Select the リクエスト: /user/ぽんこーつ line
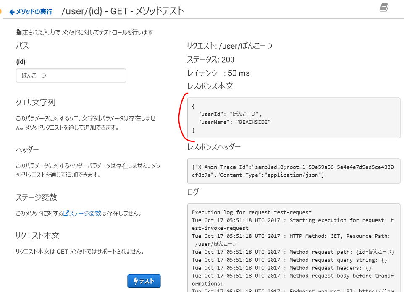404x292 pixels. click(230, 46)
